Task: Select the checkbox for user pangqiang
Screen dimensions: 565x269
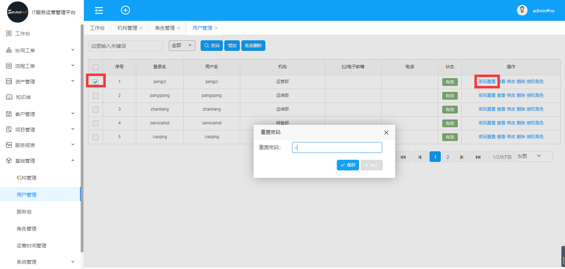Action: pyautogui.click(x=96, y=96)
